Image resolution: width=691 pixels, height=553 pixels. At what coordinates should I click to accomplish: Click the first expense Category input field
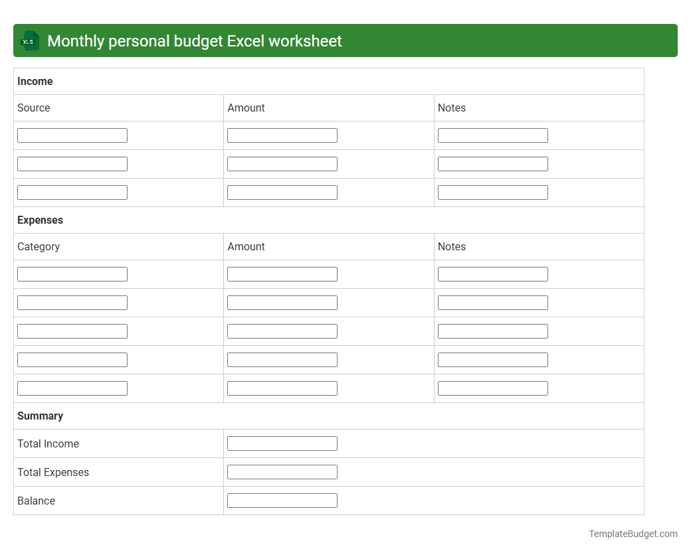tap(72, 274)
